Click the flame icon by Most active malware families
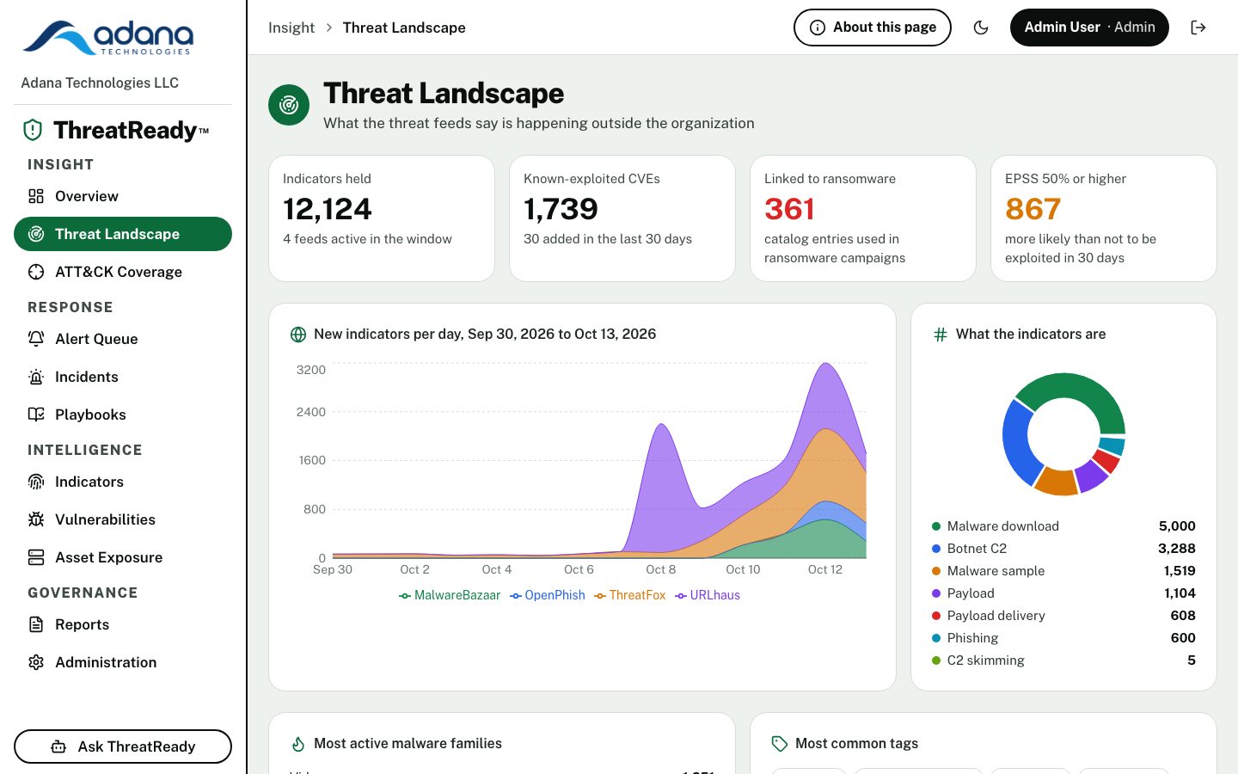1238x774 pixels. click(x=298, y=744)
